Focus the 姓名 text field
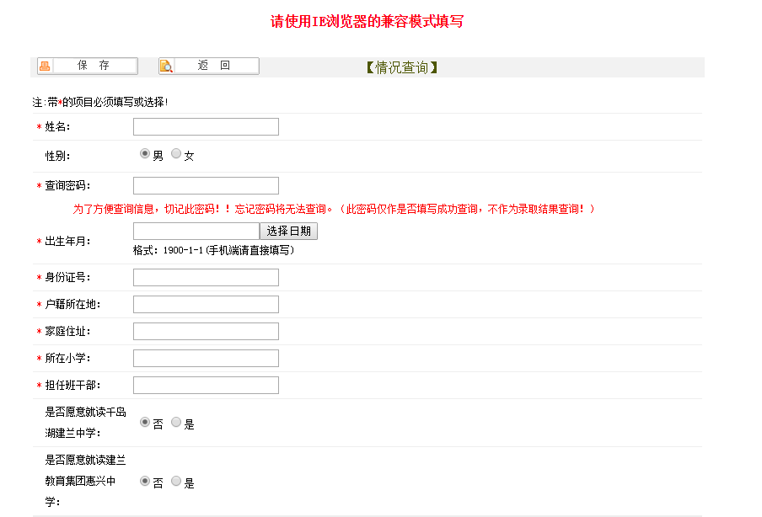This screenshot has width=762, height=517. click(x=206, y=127)
